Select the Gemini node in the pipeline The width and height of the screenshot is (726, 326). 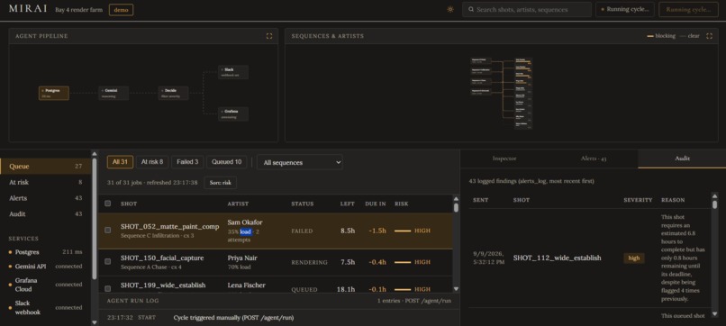coord(113,93)
